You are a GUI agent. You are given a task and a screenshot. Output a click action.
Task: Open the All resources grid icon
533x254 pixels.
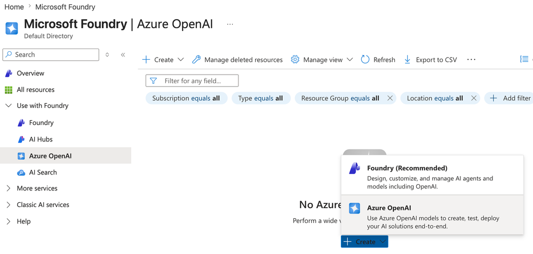pyautogui.click(x=9, y=90)
